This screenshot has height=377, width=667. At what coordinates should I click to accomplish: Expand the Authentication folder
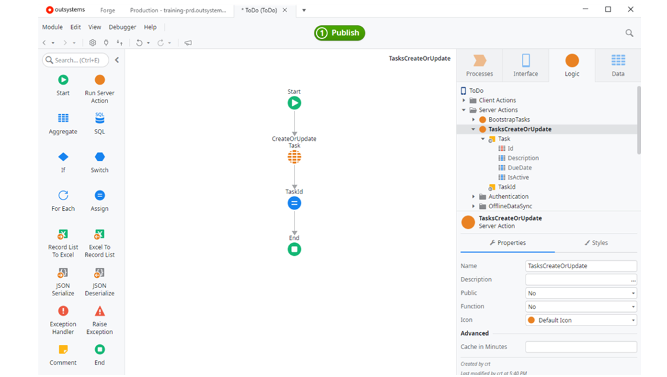click(x=474, y=197)
